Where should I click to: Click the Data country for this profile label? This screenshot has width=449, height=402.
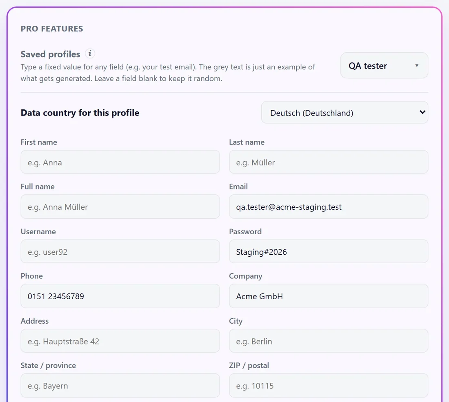80,113
